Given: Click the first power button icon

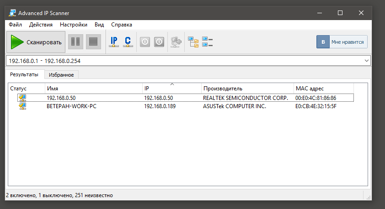Looking at the screenshot, I should 144,42.
